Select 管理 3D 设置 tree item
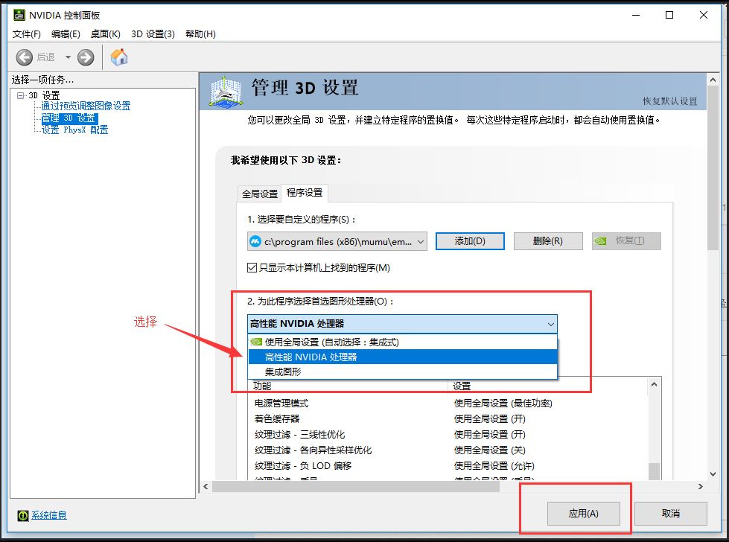The width and height of the screenshot is (729, 542). pyautogui.click(x=69, y=118)
